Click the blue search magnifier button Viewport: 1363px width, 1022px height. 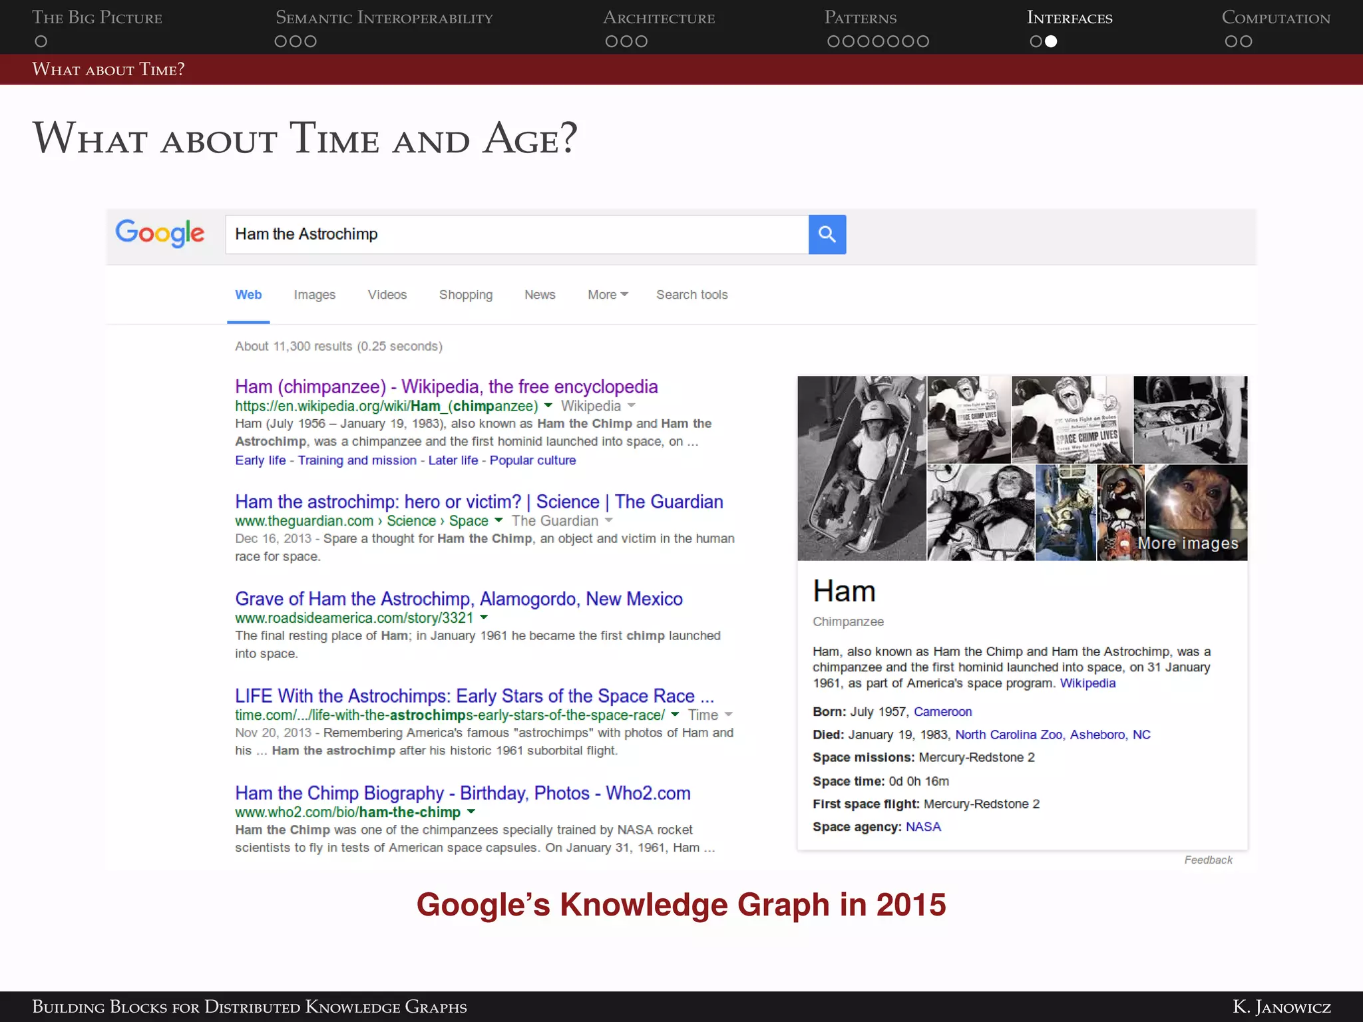click(827, 234)
